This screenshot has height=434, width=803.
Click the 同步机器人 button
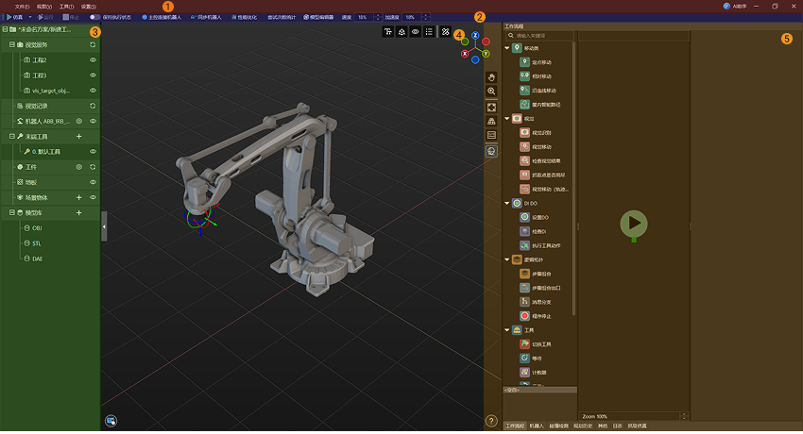pos(205,17)
